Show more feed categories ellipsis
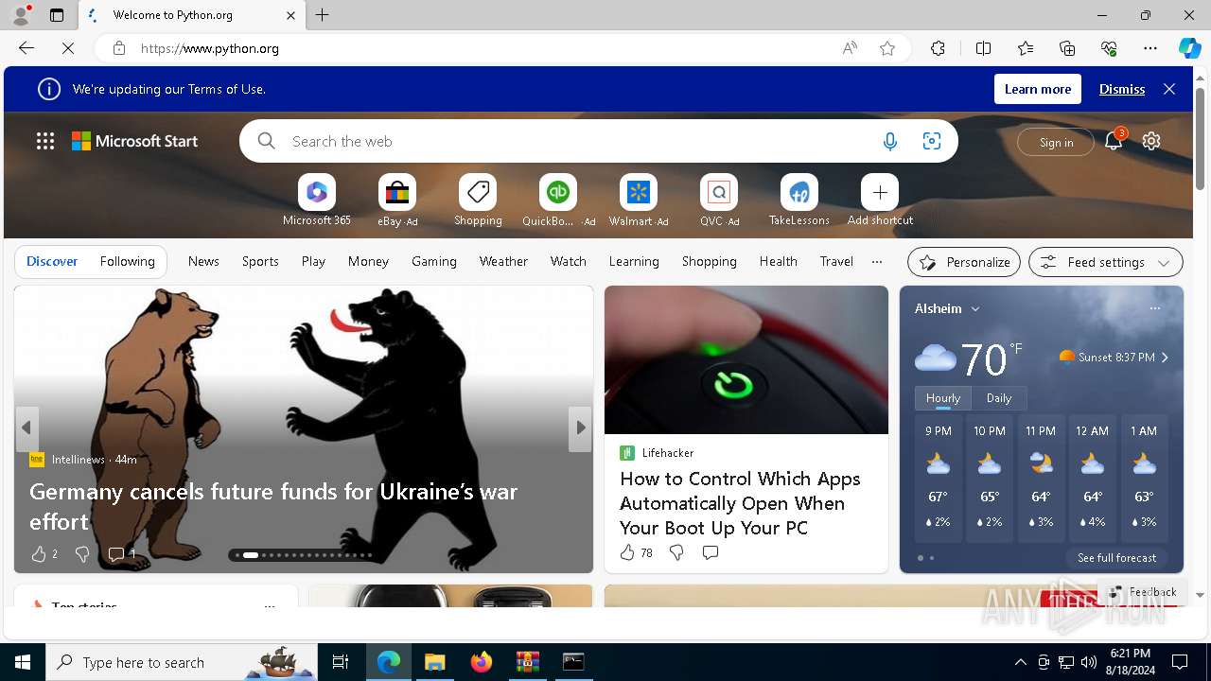The width and height of the screenshot is (1211, 681). point(877,261)
